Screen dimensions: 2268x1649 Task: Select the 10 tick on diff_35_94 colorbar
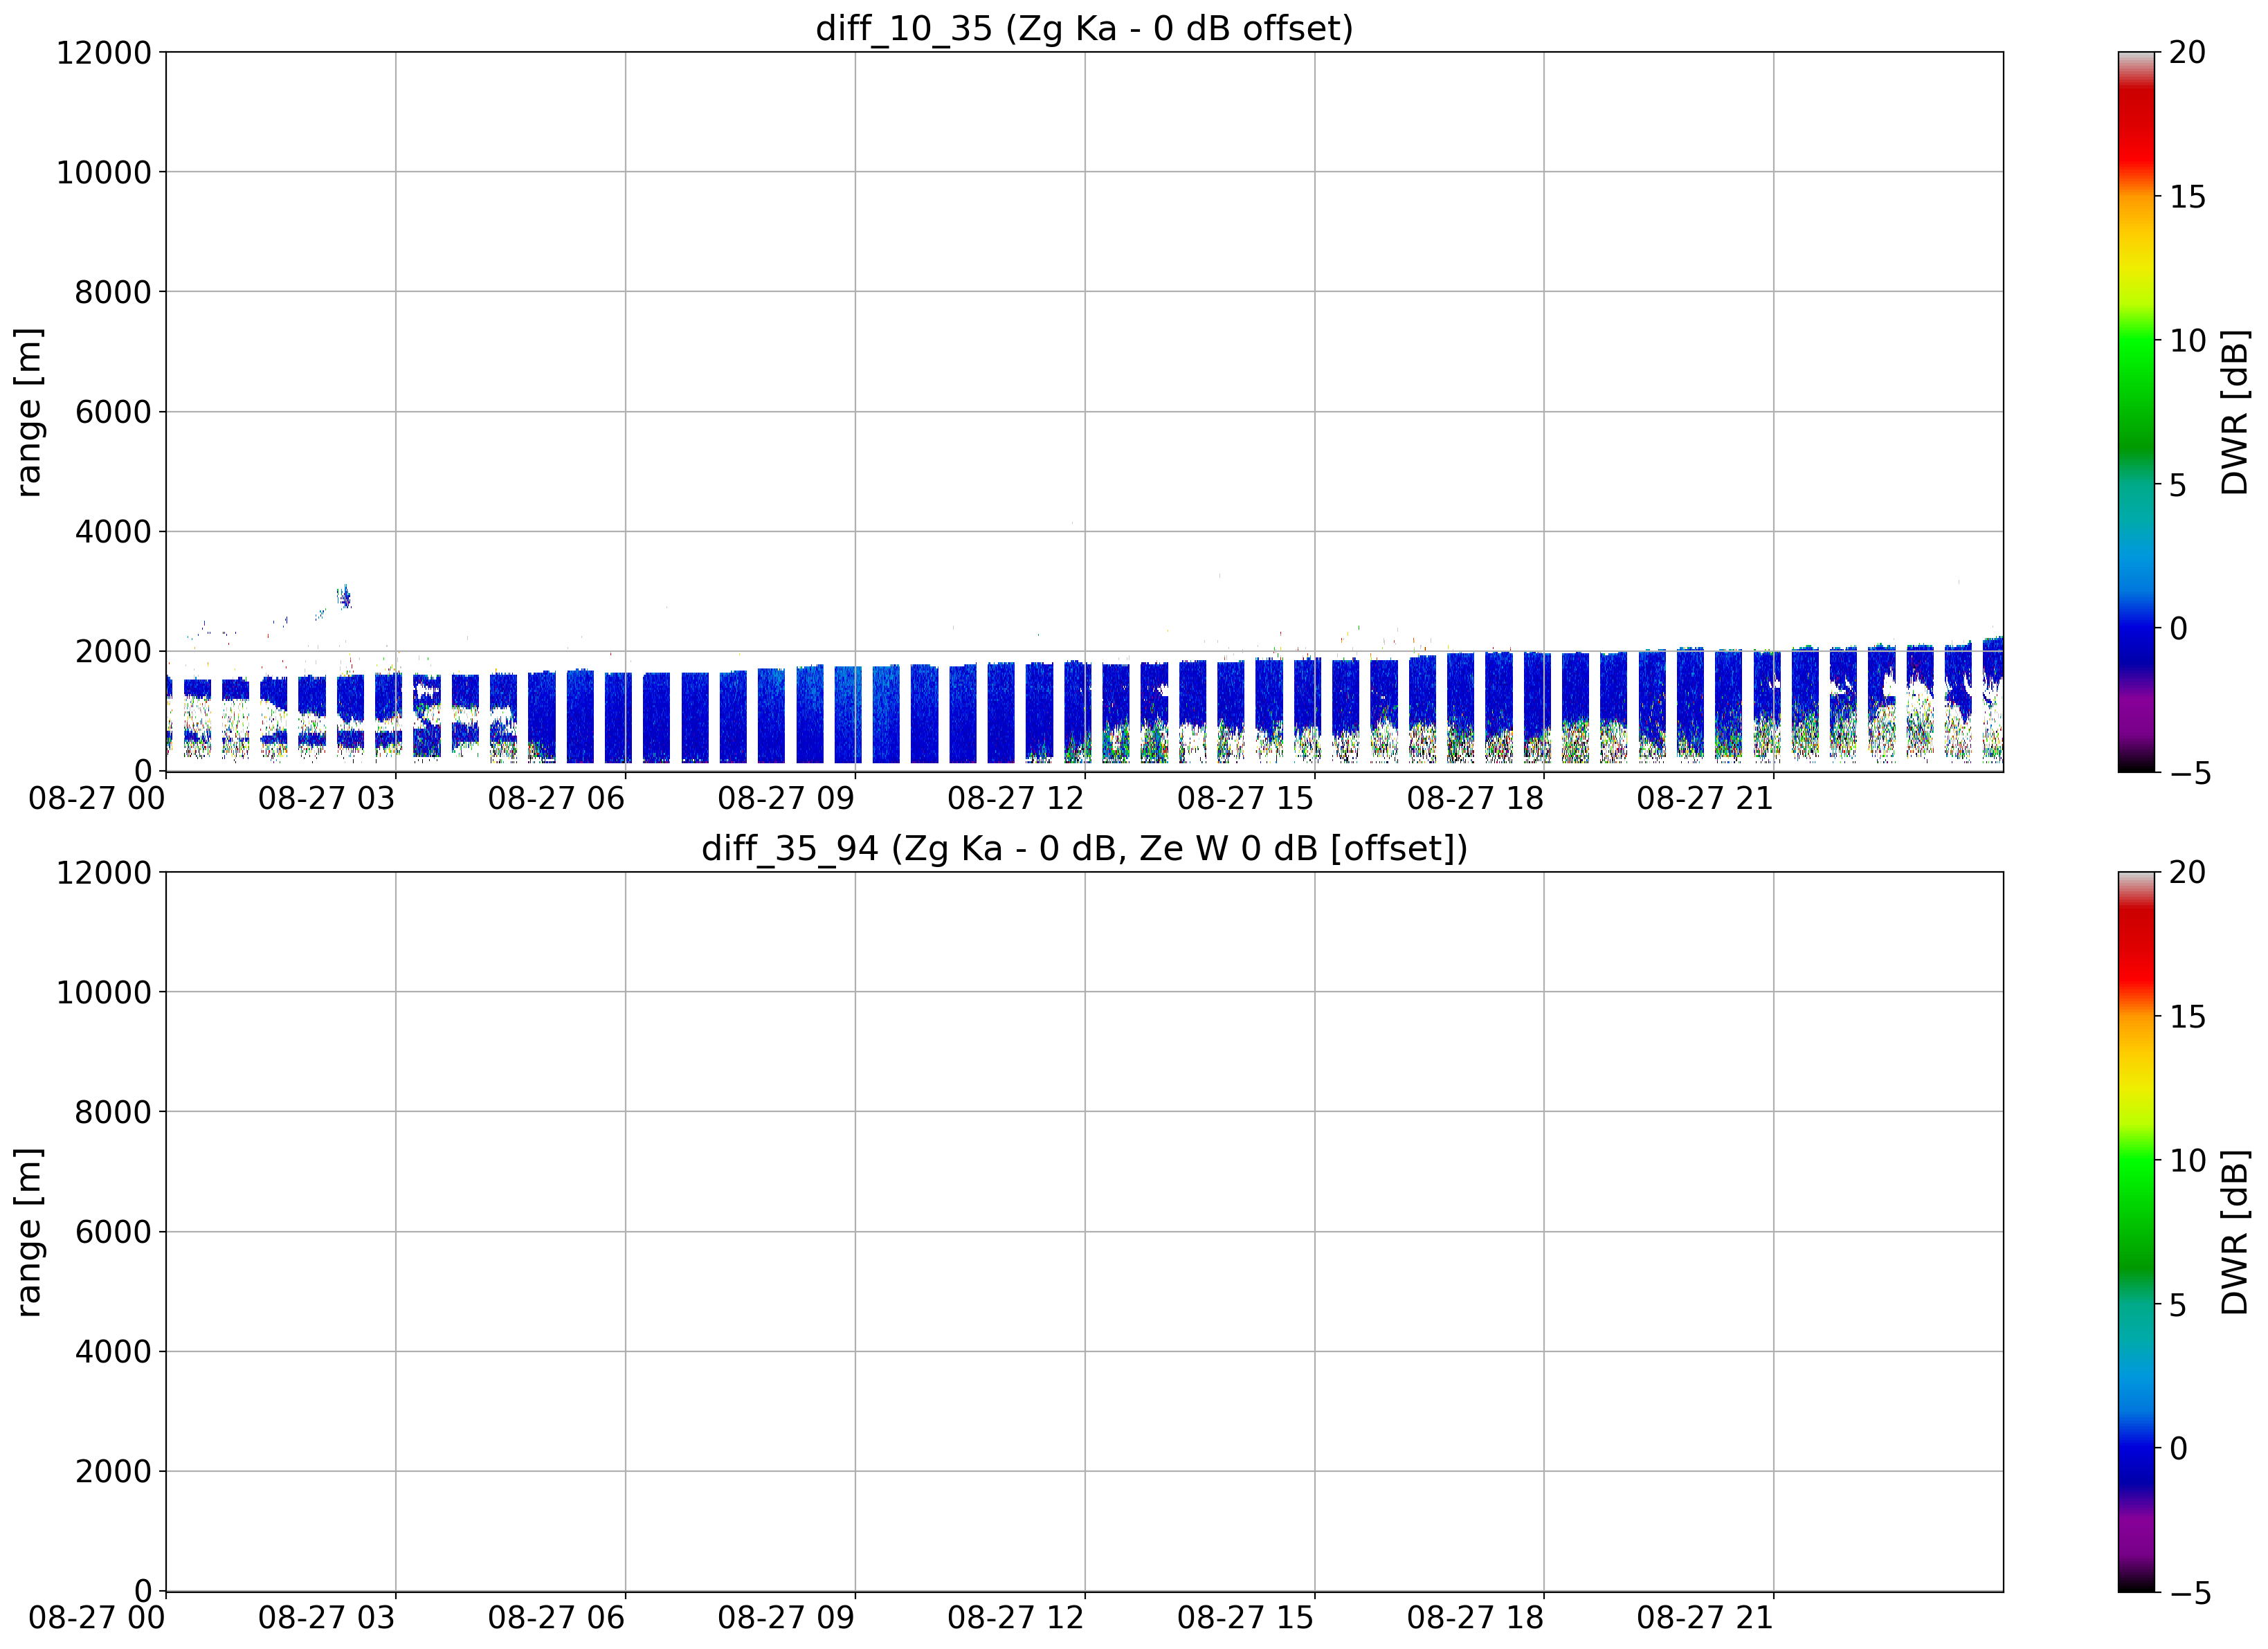(2187, 1161)
